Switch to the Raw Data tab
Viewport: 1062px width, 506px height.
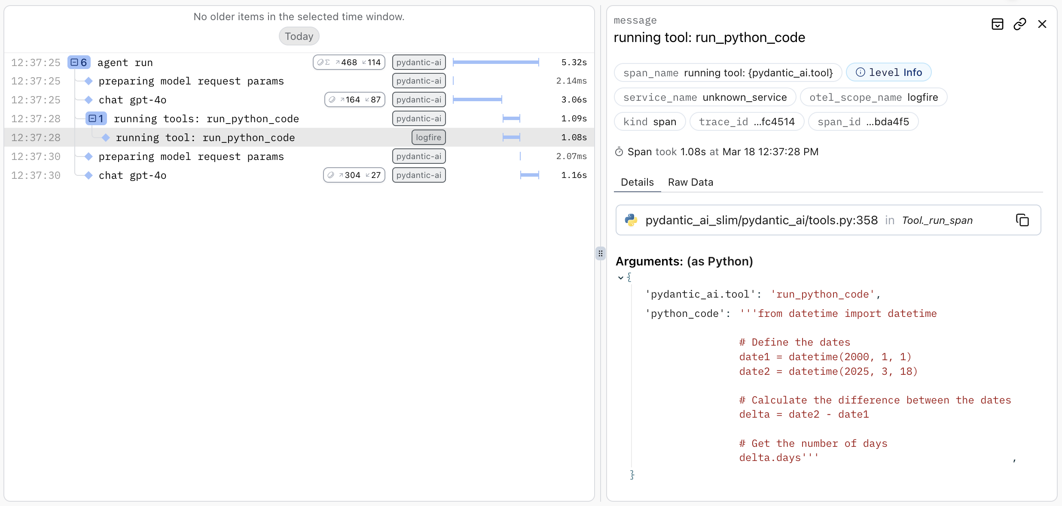coord(690,182)
